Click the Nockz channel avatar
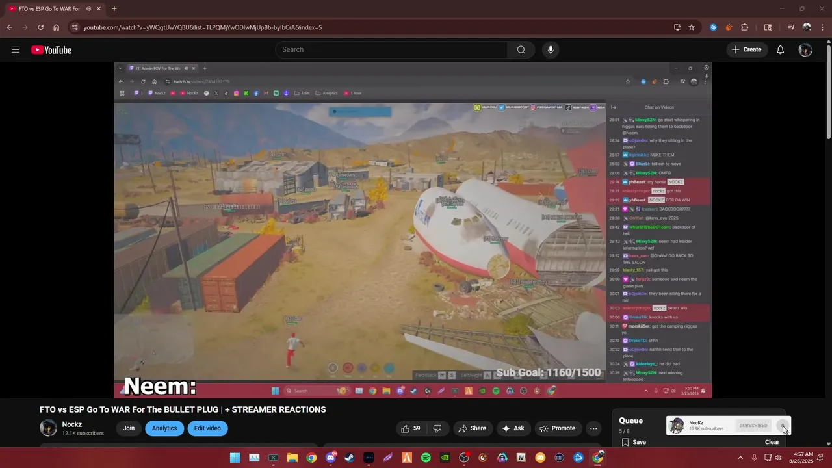 tap(48, 428)
